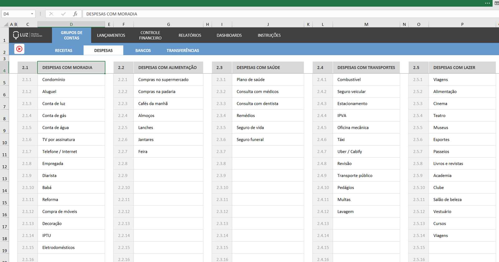Select the RECEITAS sub-tab
This screenshot has height=262, width=499.
click(x=64, y=50)
